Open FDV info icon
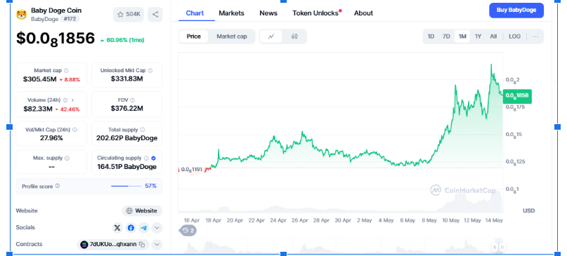 pos(132,100)
